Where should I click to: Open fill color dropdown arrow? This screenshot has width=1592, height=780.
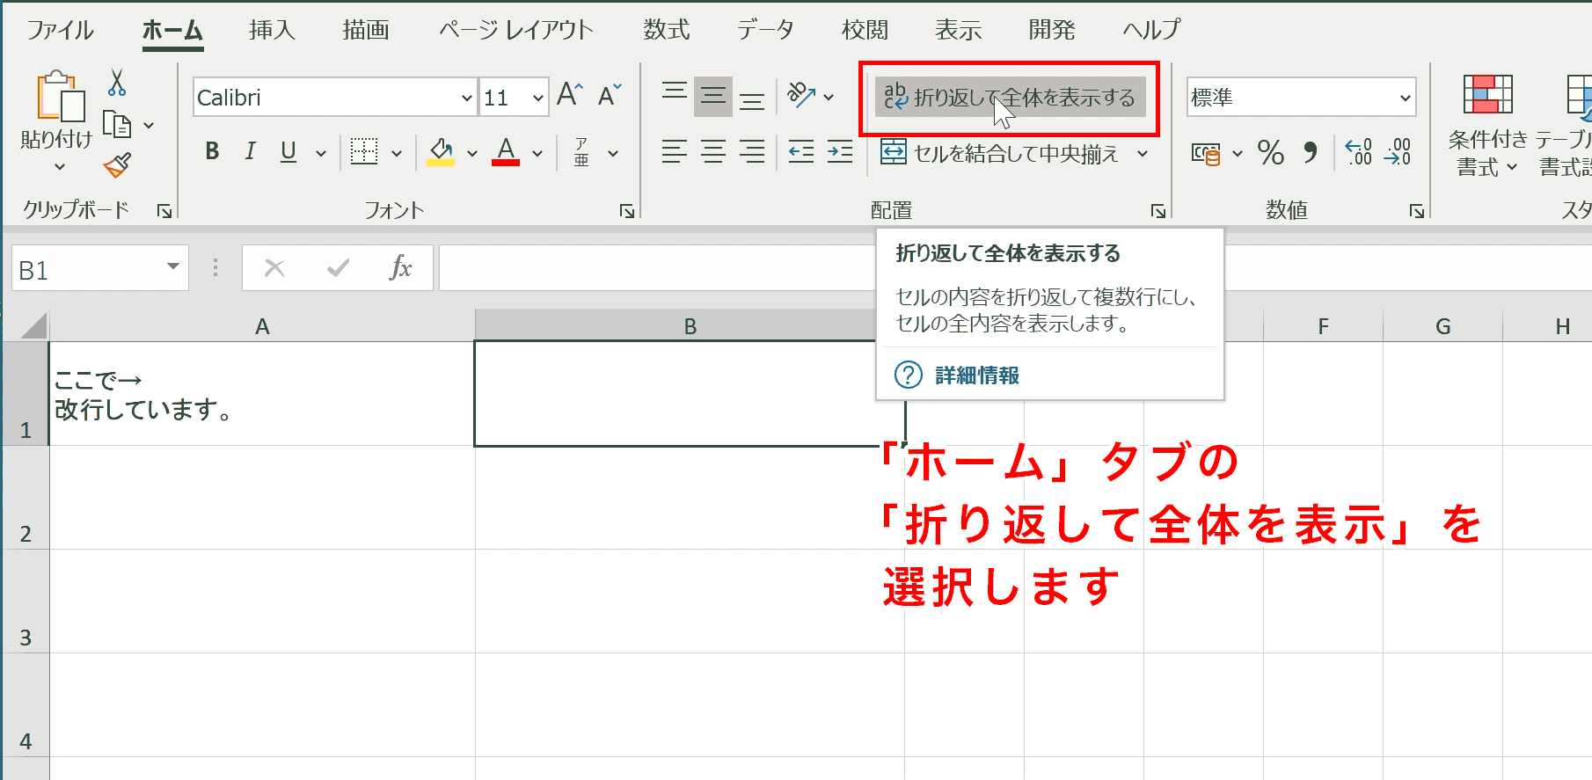tap(472, 153)
